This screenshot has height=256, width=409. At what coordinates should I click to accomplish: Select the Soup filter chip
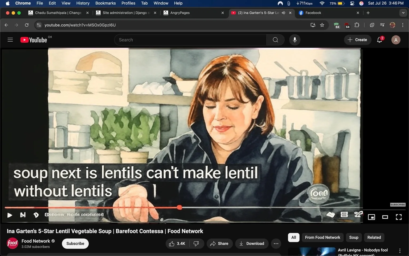coord(354,237)
